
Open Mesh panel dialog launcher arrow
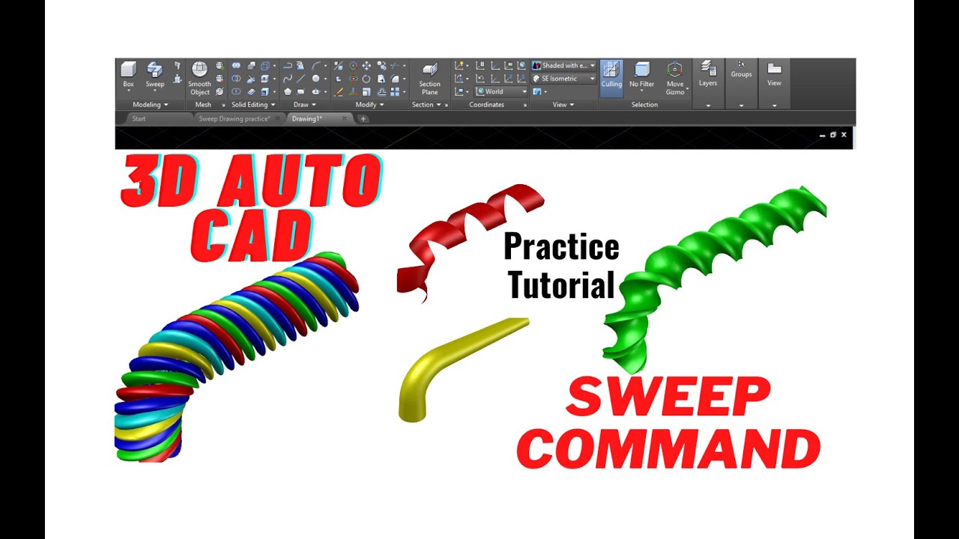(x=223, y=106)
